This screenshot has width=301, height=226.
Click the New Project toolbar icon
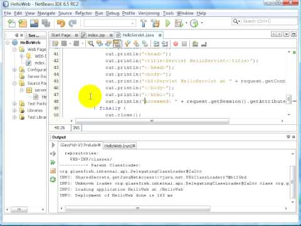tap(23, 23)
